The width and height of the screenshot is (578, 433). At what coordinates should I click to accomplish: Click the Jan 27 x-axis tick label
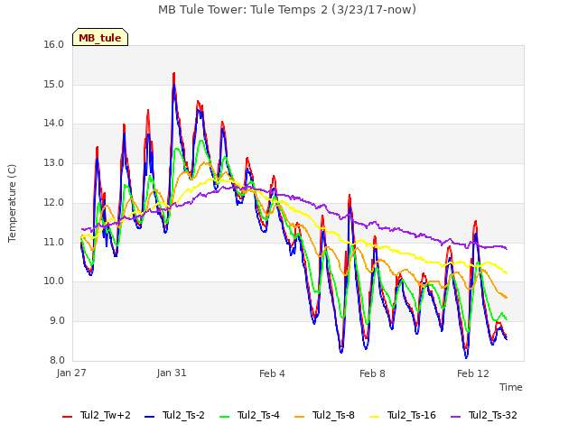(x=71, y=373)
